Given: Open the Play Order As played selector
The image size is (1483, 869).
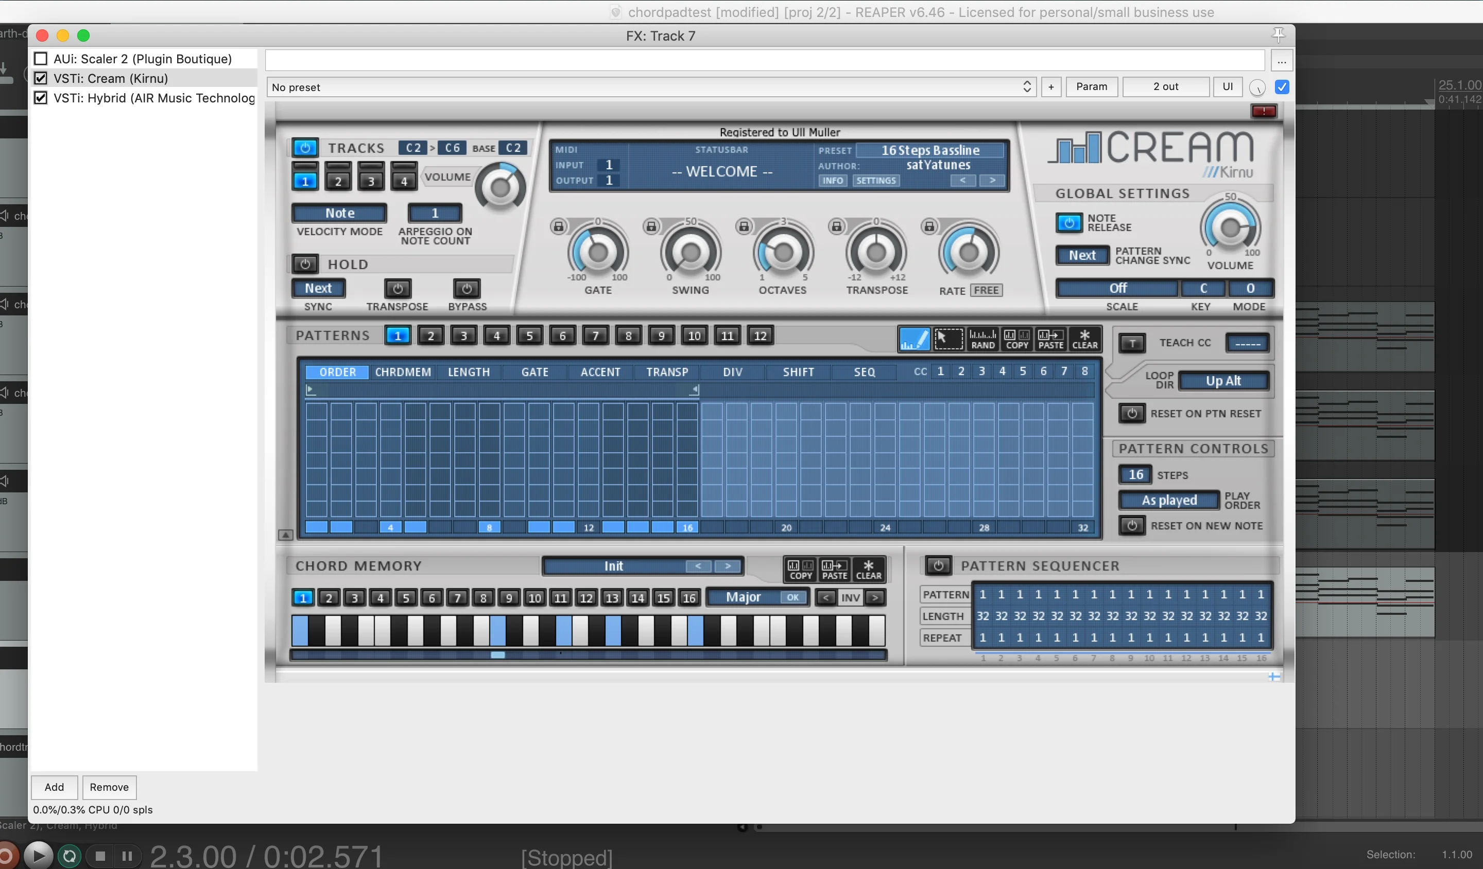Looking at the screenshot, I should point(1169,500).
